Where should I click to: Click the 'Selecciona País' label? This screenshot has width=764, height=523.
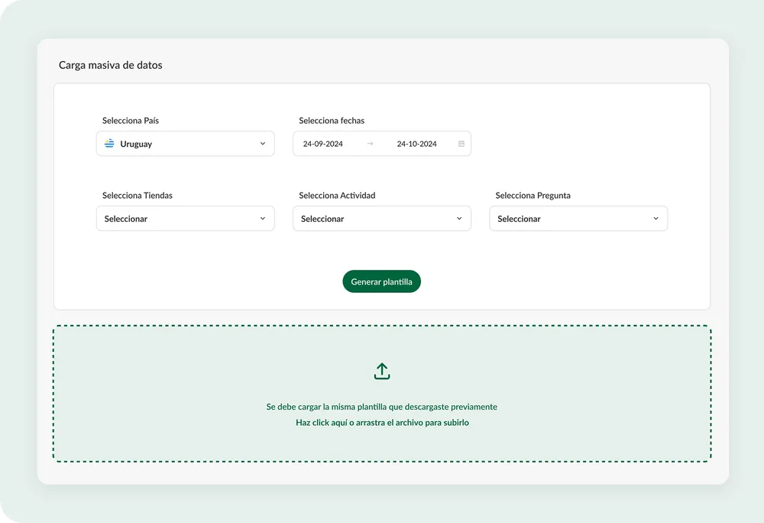(x=131, y=121)
